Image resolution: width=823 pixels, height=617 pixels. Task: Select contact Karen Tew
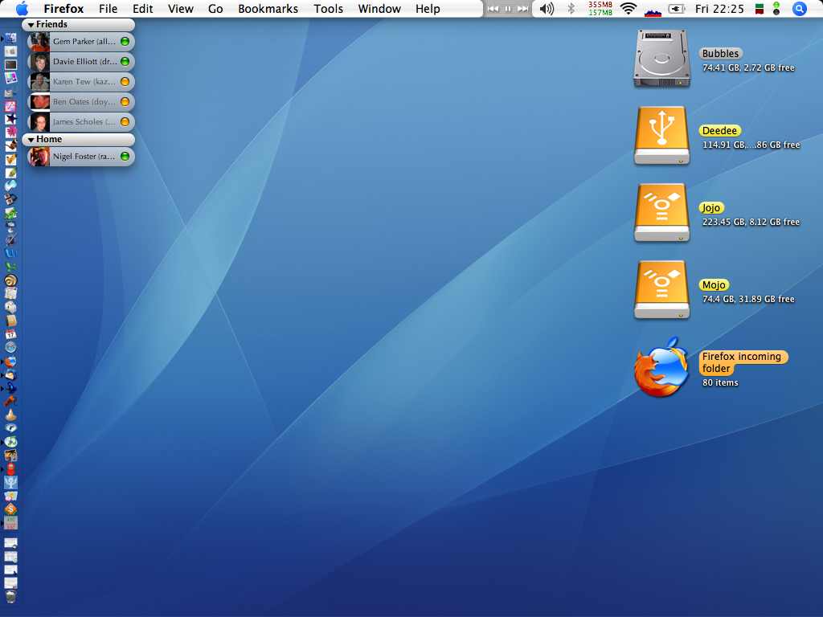pyautogui.click(x=81, y=81)
